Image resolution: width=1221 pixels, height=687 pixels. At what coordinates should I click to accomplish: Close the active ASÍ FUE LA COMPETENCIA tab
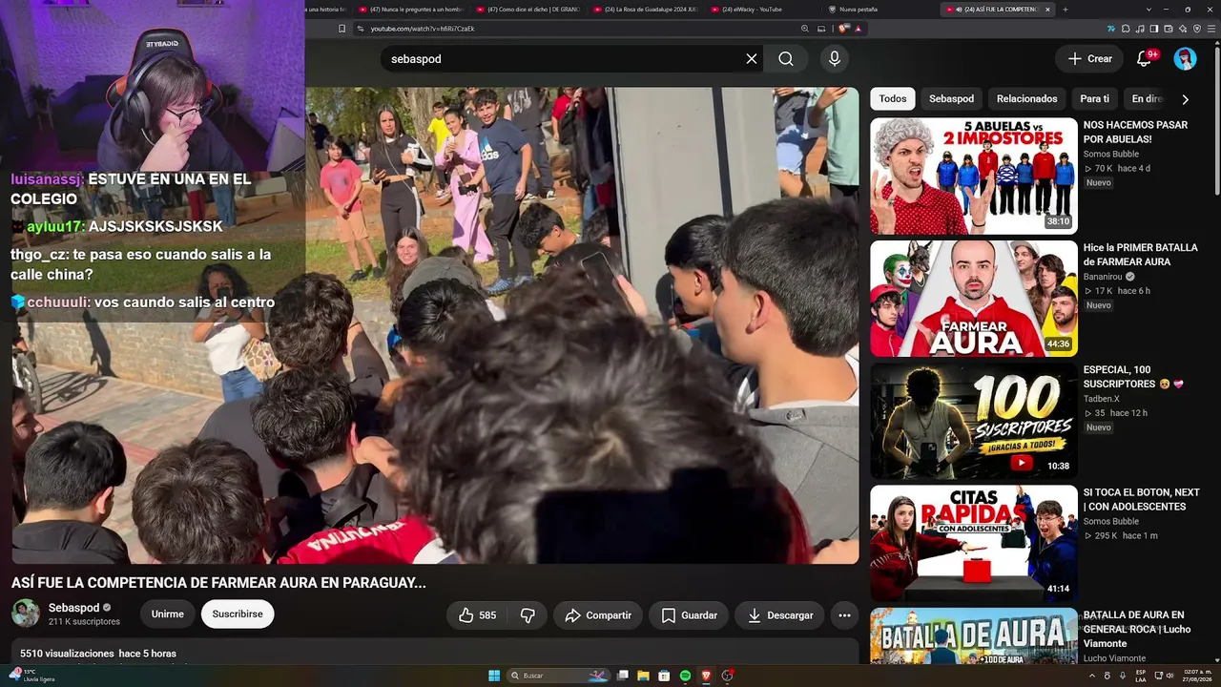point(1048,10)
